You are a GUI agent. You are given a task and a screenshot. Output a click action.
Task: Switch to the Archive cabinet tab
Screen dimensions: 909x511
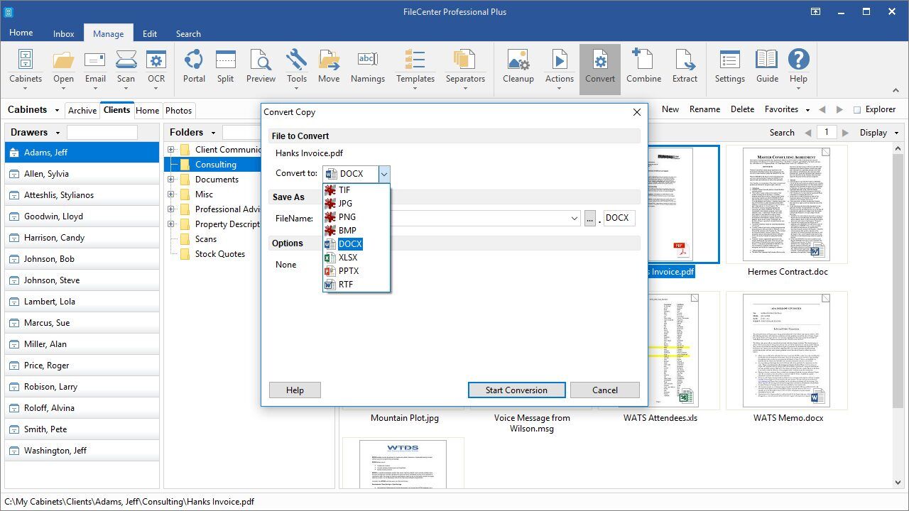[82, 110]
